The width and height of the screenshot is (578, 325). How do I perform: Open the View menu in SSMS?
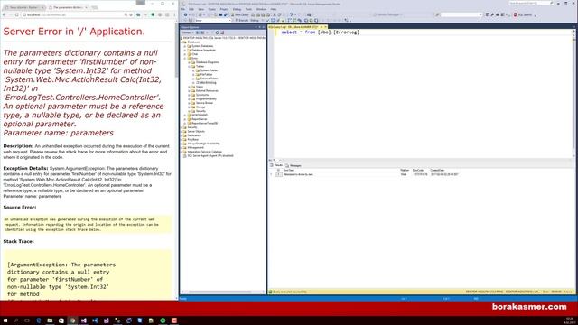[200, 9]
